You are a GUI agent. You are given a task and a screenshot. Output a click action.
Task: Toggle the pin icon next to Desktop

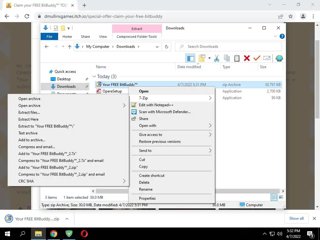[87, 79]
